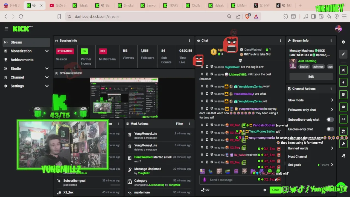Click the shield icon on PandaIsSoSlay's message
This screenshot has height=197, width=350.
pos(212,94)
